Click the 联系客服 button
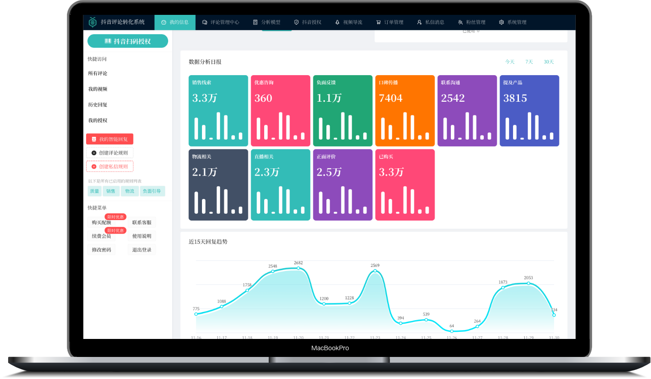The height and width of the screenshot is (379, 651). click(x=142, y=223)
